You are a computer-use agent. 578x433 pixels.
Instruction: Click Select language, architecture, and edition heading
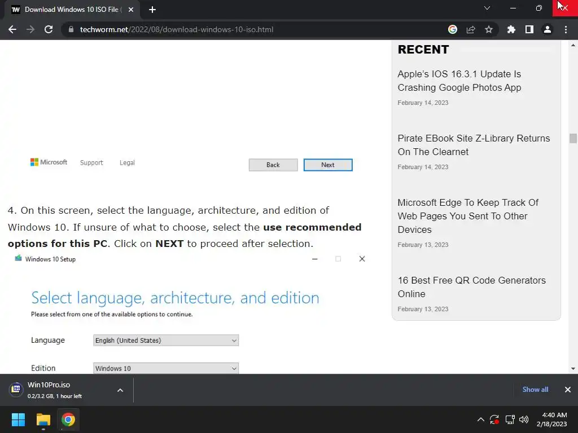pyautogui.click(x=175, y=298)
